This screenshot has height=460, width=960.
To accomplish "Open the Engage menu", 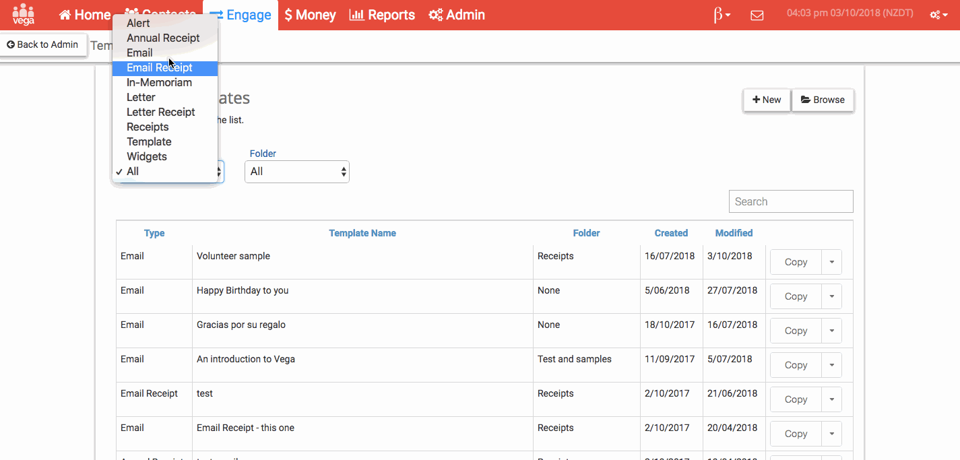I will pos(241,15).
